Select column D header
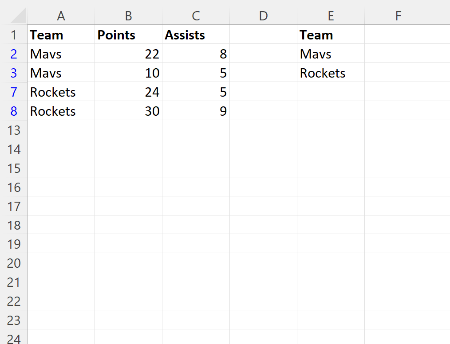Viewport: 450px width, 344px height. coord(263,16)
